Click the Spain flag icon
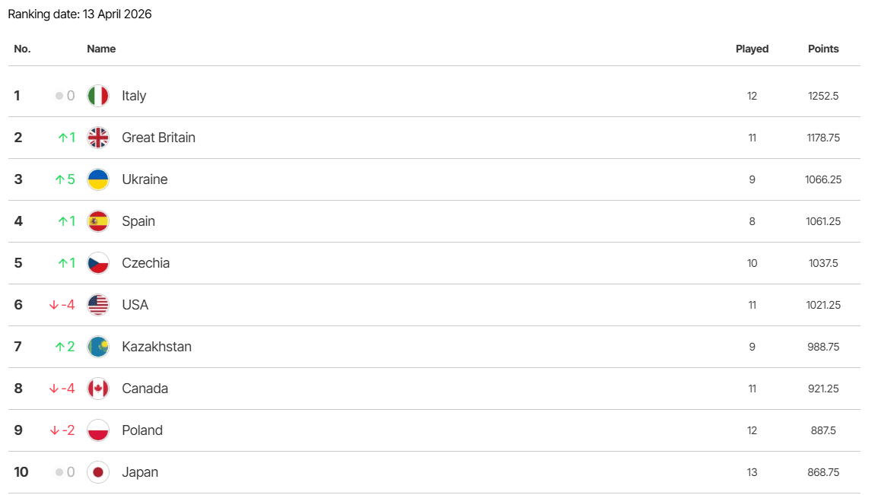878x495 pixels. coord(98,221)
